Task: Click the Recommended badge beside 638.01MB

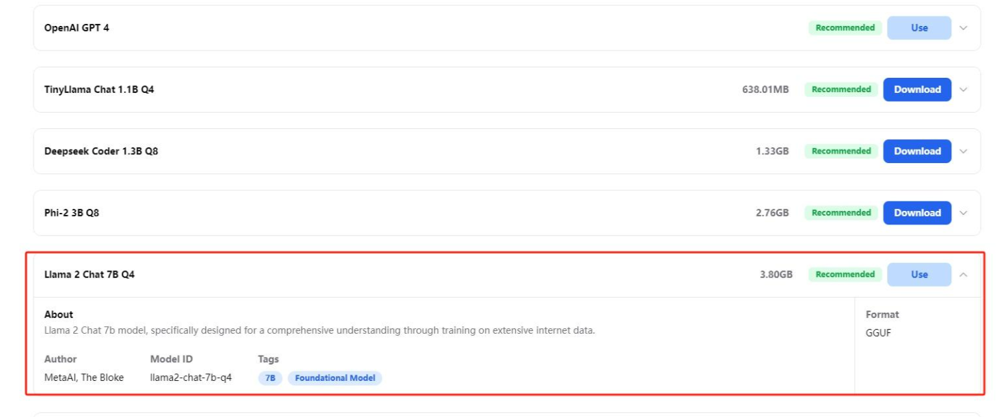Action: (841, 89)
